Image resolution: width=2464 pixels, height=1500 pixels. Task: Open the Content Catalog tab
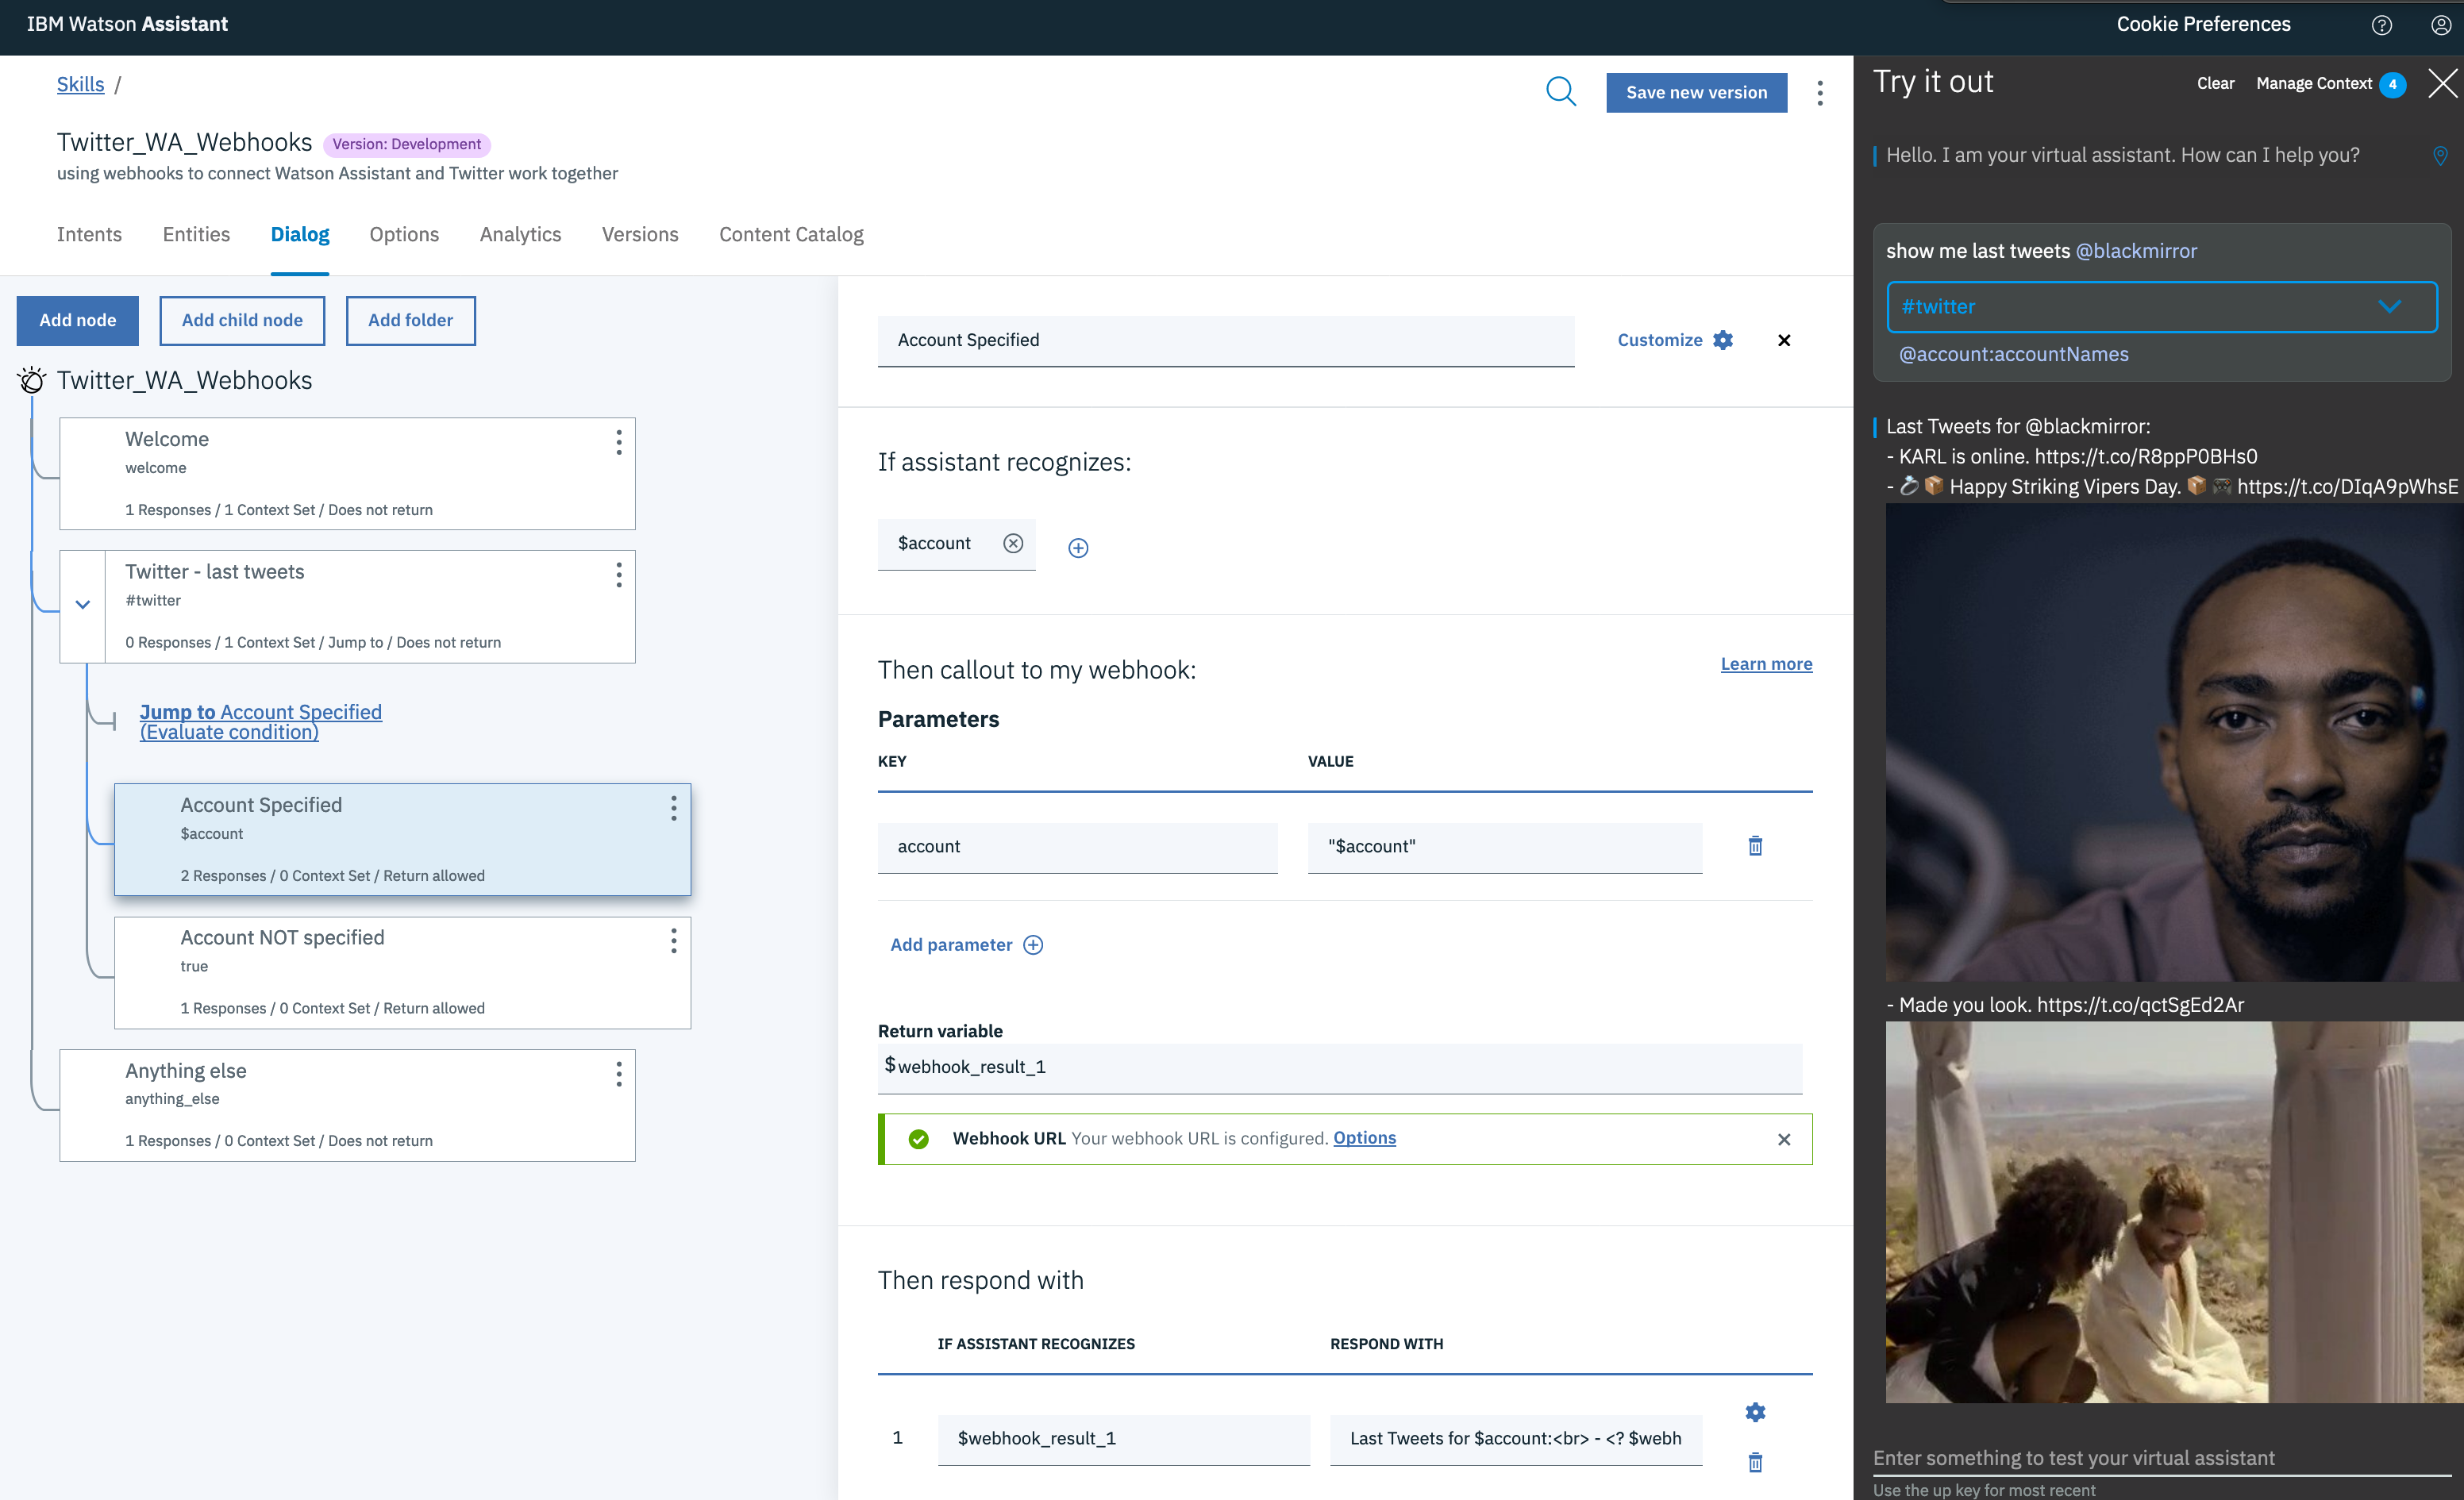pyautogui.click(x=791, y=234)
